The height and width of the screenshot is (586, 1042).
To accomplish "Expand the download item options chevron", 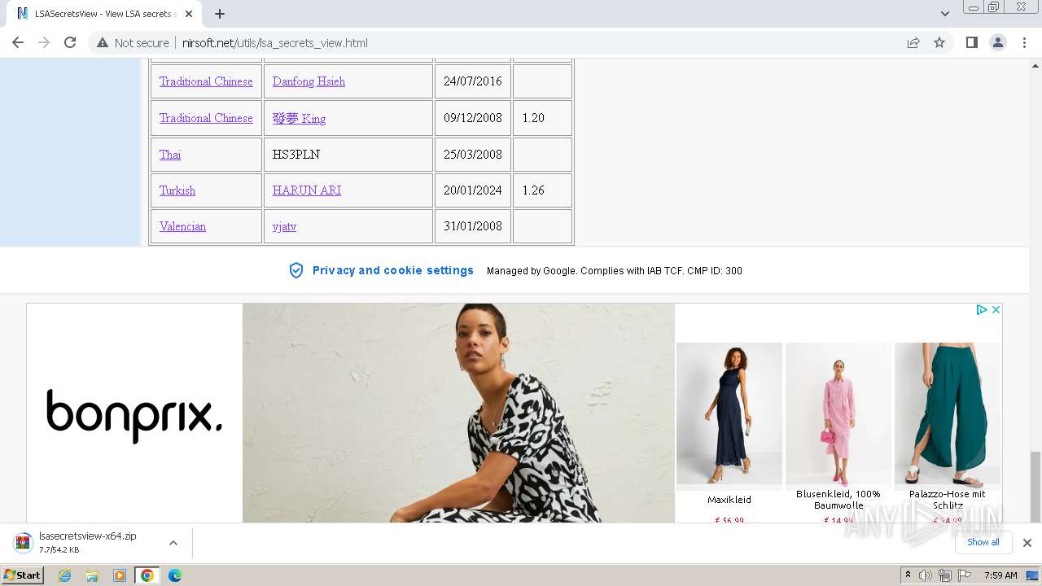I will pos(173,543).
